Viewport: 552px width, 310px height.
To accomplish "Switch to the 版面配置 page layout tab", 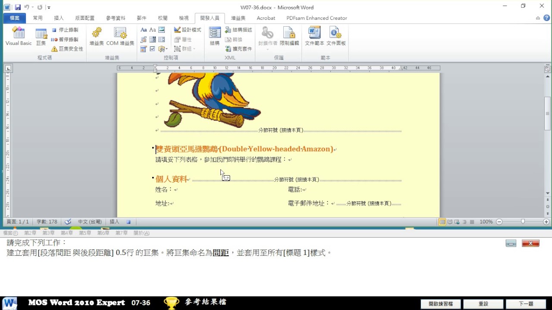I will coord(85,18).
